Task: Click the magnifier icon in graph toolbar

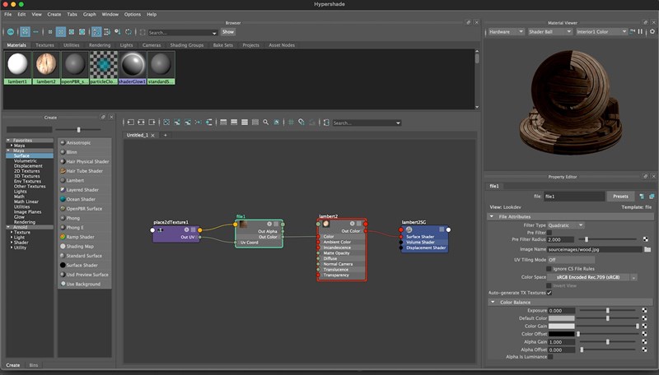Action: point(264,123)
